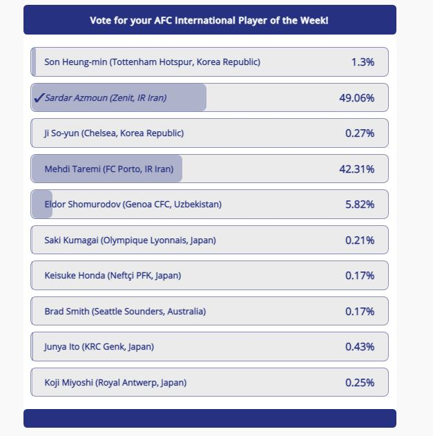This screenshot has height=436, width=433.
Task: Click the poll title banner header
Action: (210, 20)
